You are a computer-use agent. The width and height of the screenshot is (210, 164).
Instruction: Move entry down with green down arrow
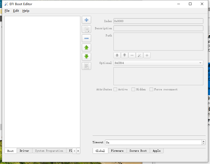(x=86, y=57)
